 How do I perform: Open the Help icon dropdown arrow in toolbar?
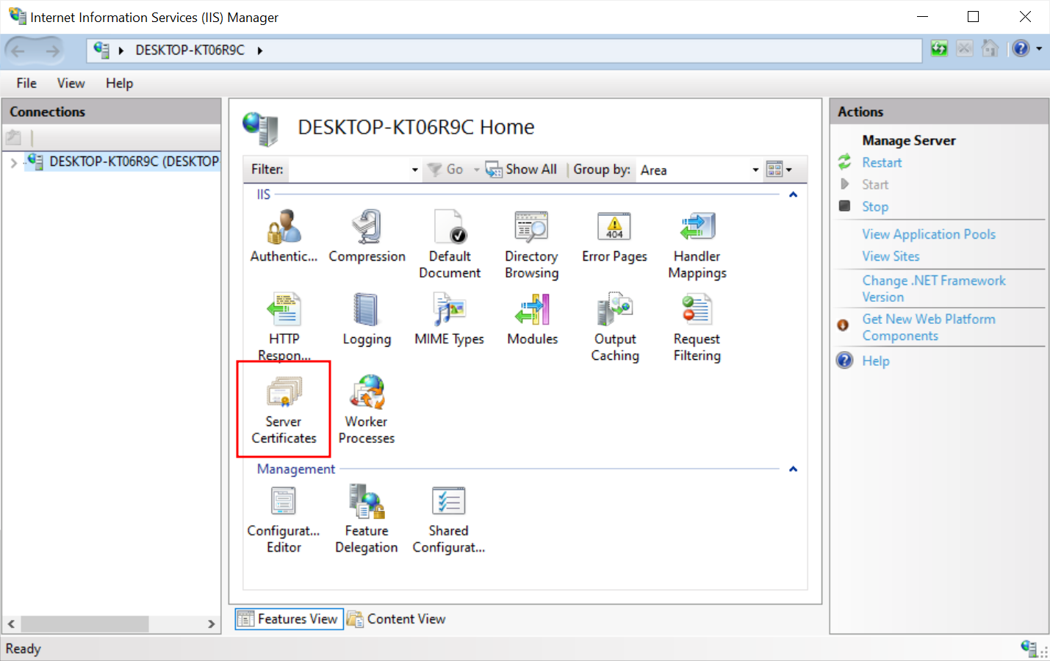pyautogui.click(x=1039, y=49)
